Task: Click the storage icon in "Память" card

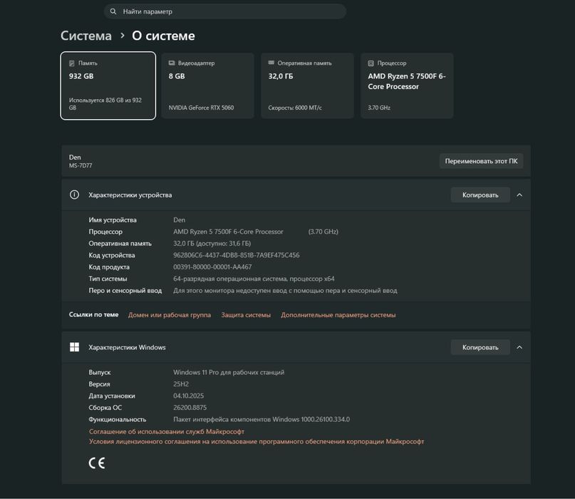Action: tap(72, 63)
